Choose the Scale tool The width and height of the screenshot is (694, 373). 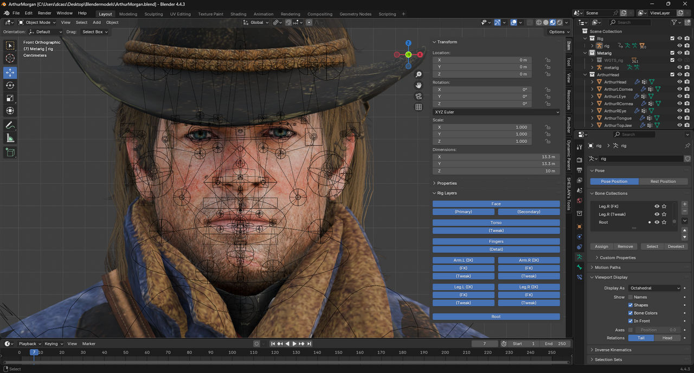tap(10, 98)
